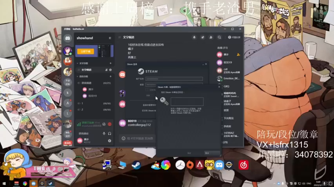Launch Apex Legends from the desktop dock
This screenshot has width=334, height=187.
[200, 165]
